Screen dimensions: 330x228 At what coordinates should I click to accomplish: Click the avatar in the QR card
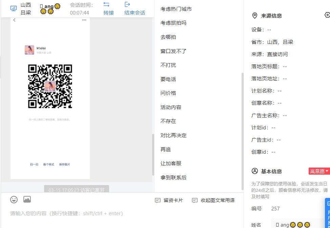(x=29, y=50)
